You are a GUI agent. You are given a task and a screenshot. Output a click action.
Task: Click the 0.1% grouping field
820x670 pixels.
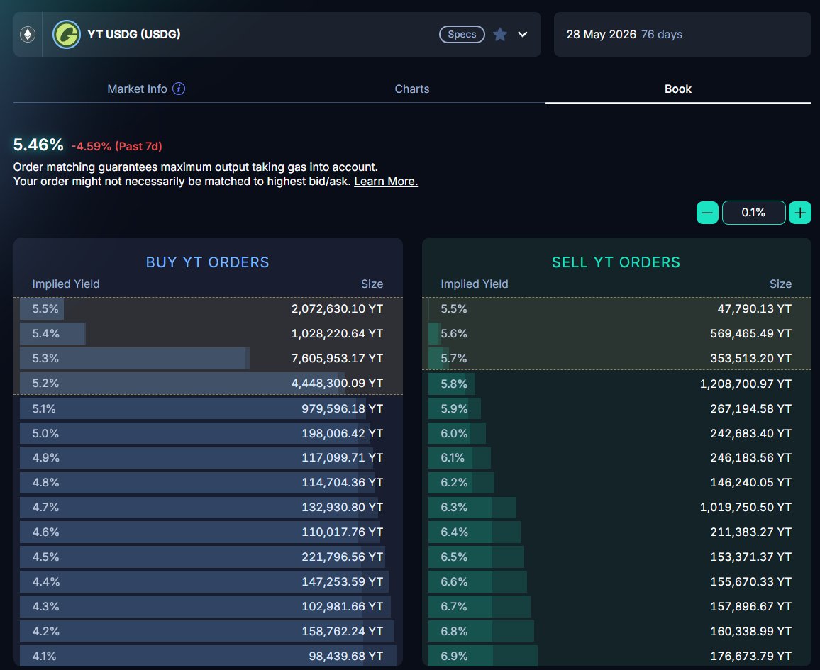point(753,213)
